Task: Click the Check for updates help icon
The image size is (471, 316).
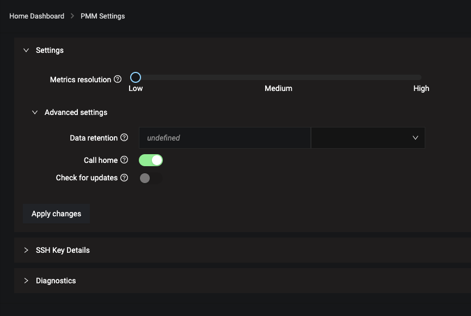Action: (124, 178)
